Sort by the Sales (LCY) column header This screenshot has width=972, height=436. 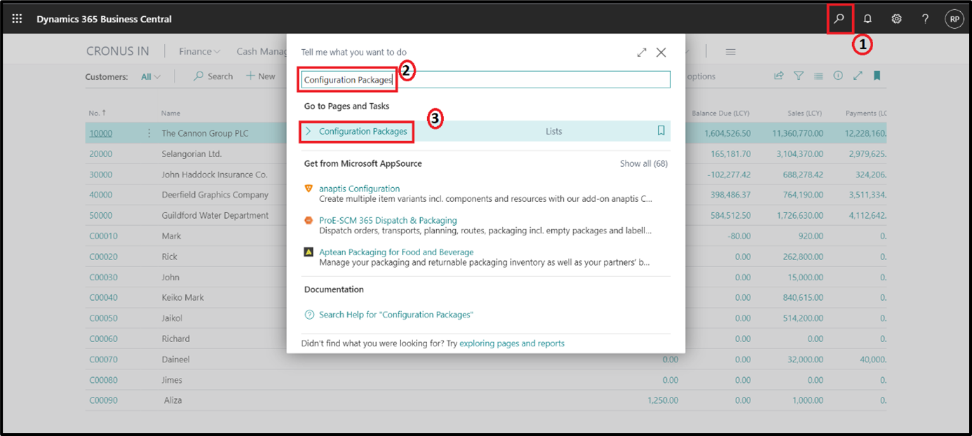coord(805,113)
